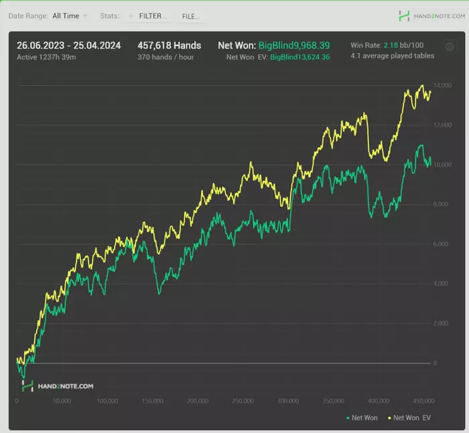Click the FILE... button
Viewport: 469px width, 433px height.
(x=191, y=16)
